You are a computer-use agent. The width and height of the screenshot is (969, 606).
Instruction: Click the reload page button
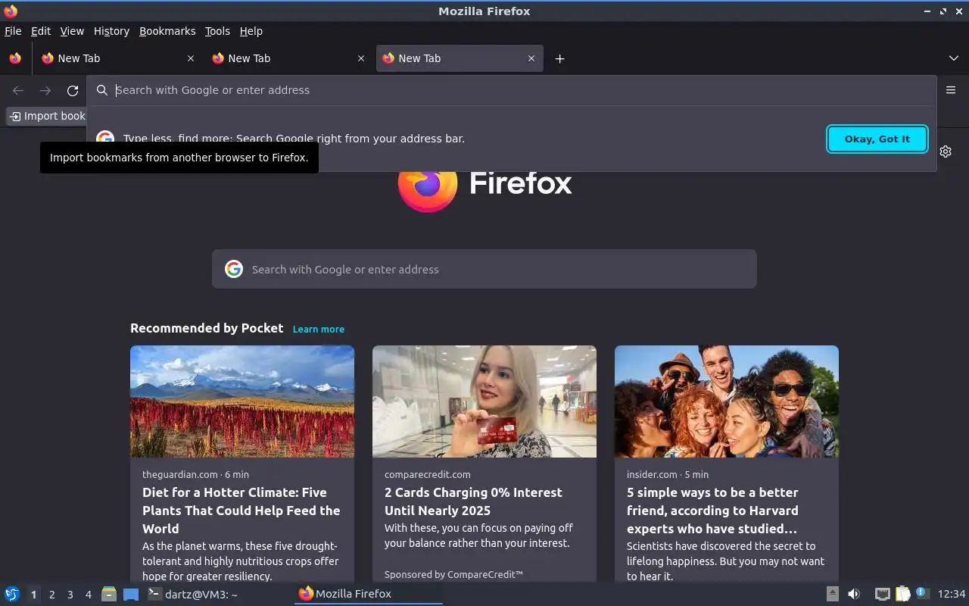click(73, 90)
